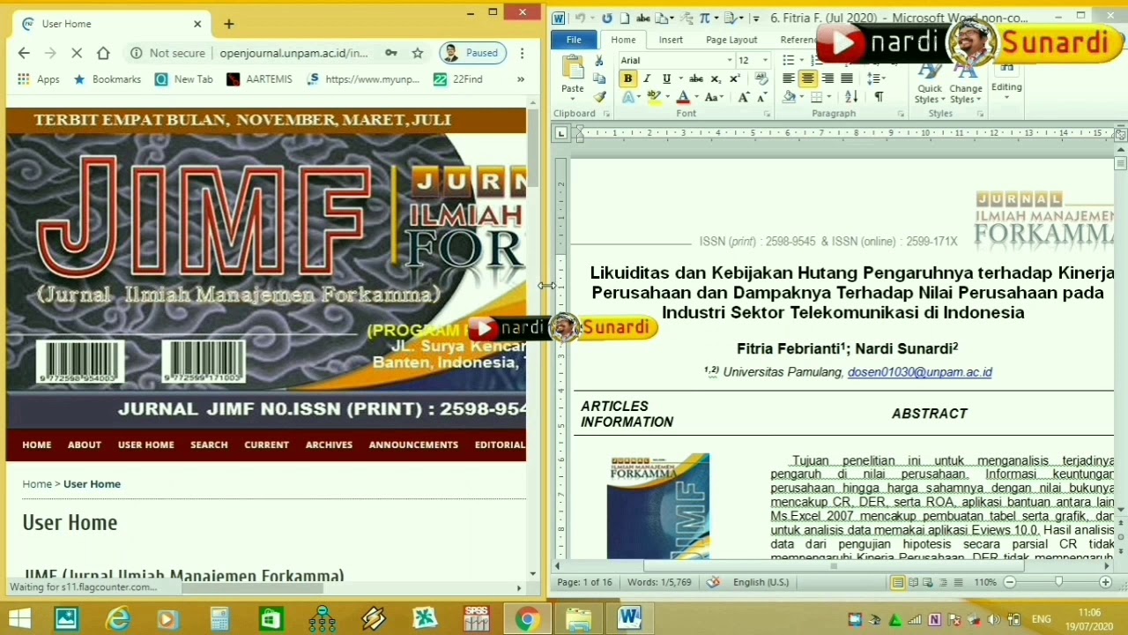Viewport: 1128px width, 635px height.
Task: Click the Copy icon in Word Clipboard
Action: [598, 78]
